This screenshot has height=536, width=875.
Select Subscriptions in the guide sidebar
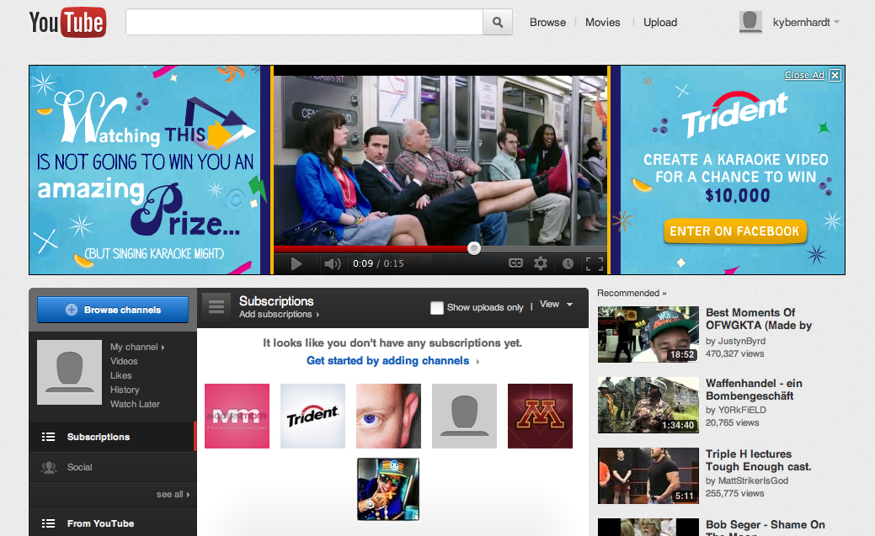[x=113, y=437]
